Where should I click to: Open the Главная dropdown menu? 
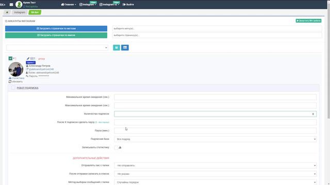pyautogui.click(x=69, y=5)
